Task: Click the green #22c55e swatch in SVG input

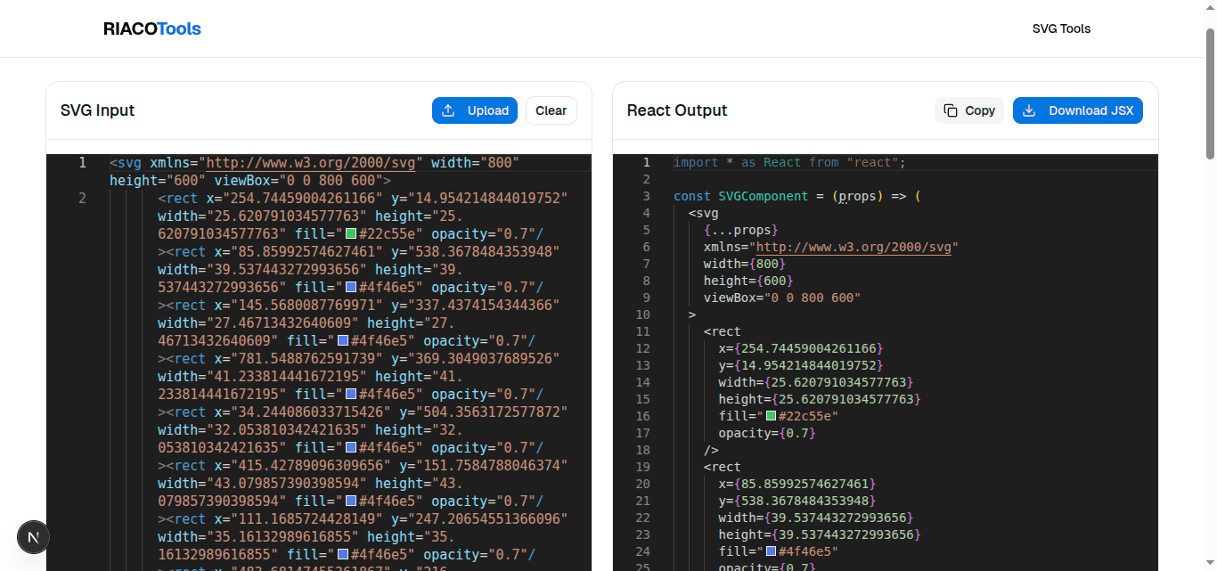Action: click(x=351, y=233)
